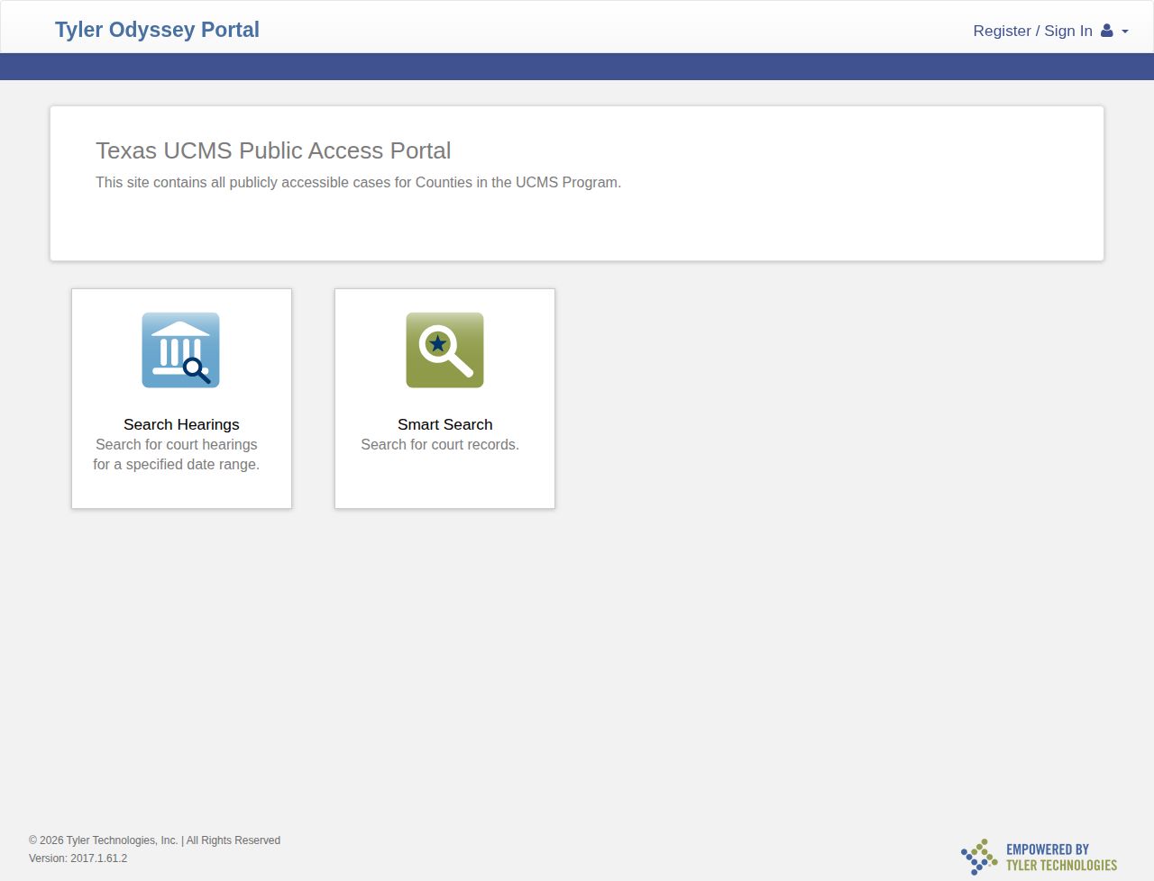The image size is (1154, 881).
Task: Go to Tyler Odyssey Portal home
Action: click(157, 30)
